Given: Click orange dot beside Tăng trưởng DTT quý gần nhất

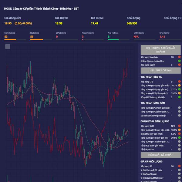Looking at the screenshot, I should pyautogui.click(x=179, y=130).
